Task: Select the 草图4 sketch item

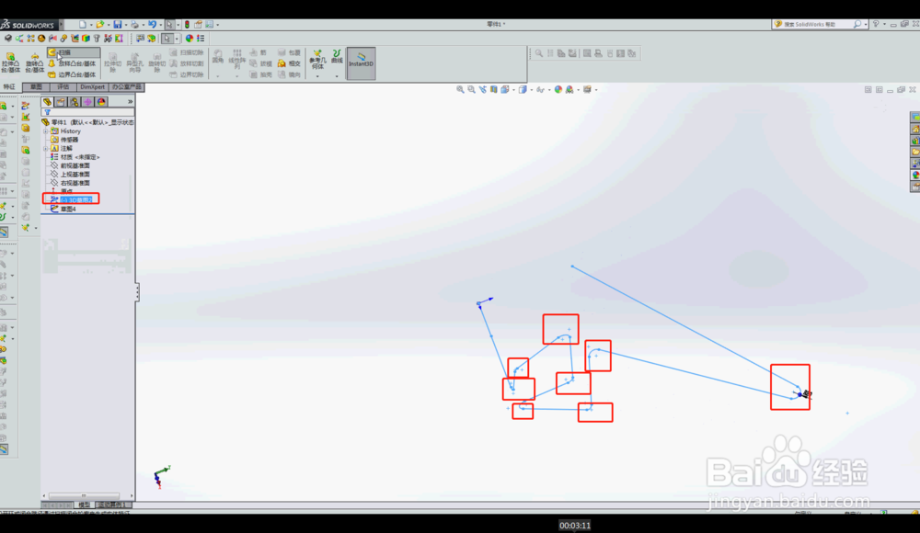Action: [63, 209]
